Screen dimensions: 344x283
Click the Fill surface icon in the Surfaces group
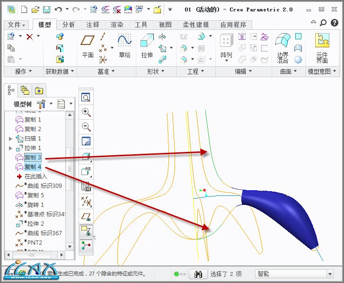click(298, 36)
